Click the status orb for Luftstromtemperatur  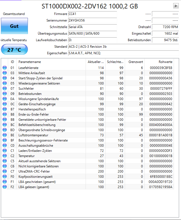point(5,135)
